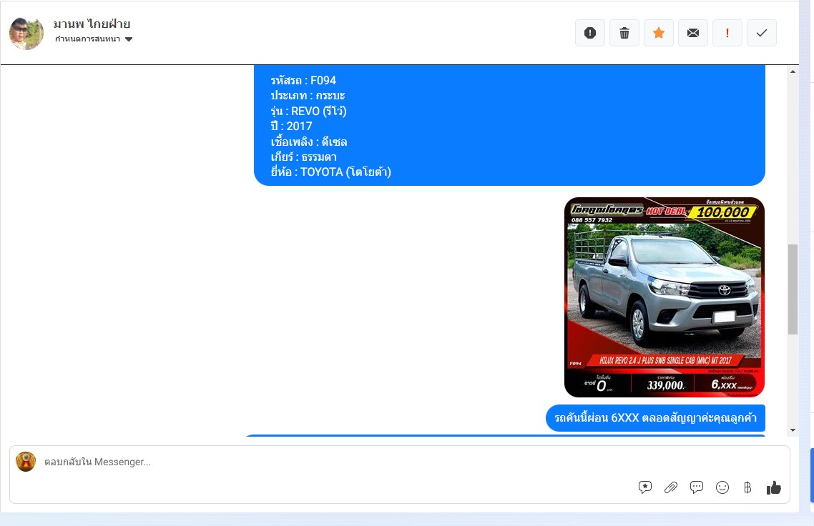
Task: Open the Hilux Revo truck image
Action: point(664,297)
